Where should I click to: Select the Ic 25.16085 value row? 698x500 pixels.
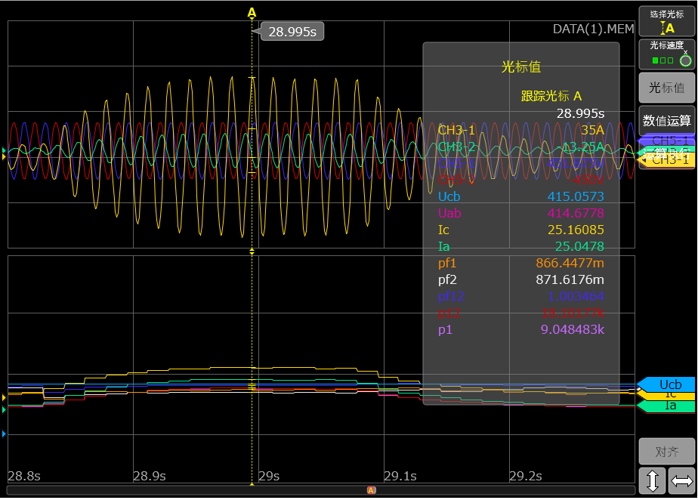pyautogui.click(x=520, y=230)
